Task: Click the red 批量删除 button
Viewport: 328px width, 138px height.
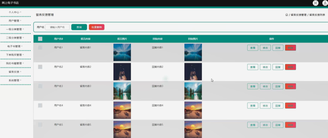Action: (96, 27)
